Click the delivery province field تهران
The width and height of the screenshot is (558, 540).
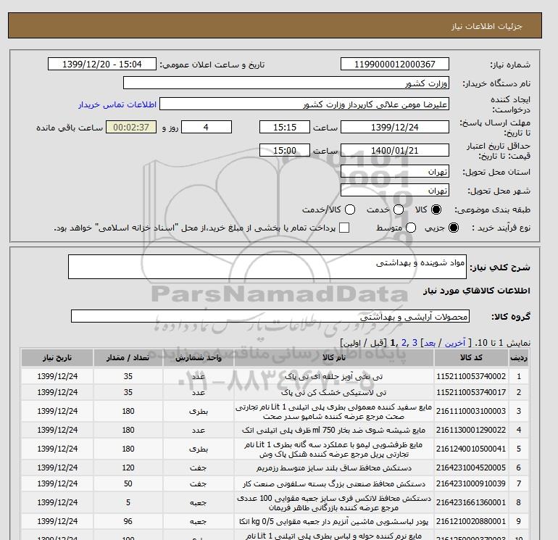coord(395,172)
